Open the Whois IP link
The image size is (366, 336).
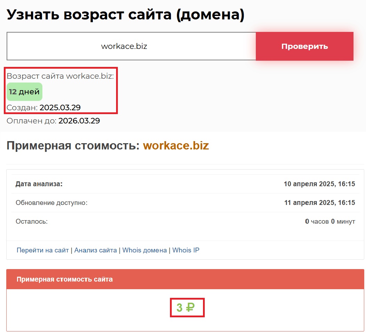(186, 250)
